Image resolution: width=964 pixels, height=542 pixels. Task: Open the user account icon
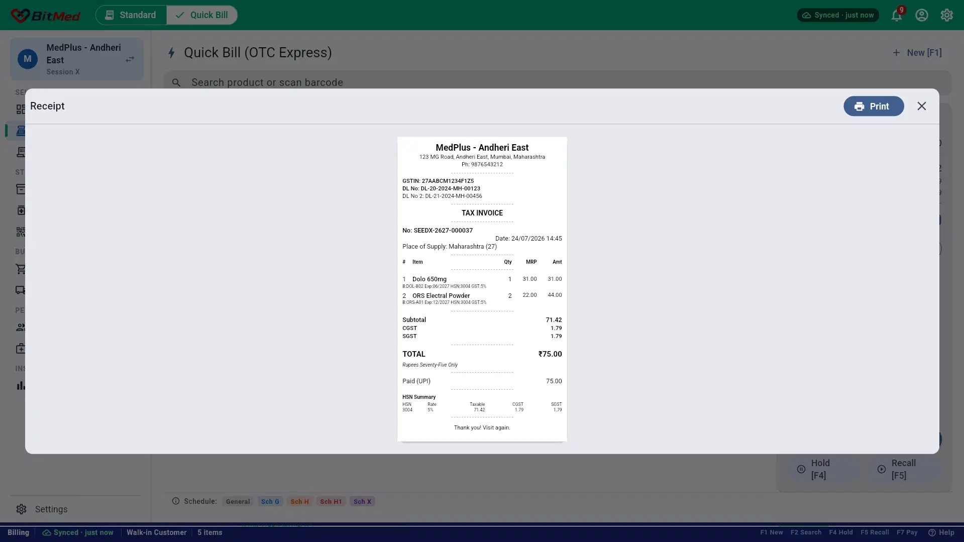click(x=922, y=15)
